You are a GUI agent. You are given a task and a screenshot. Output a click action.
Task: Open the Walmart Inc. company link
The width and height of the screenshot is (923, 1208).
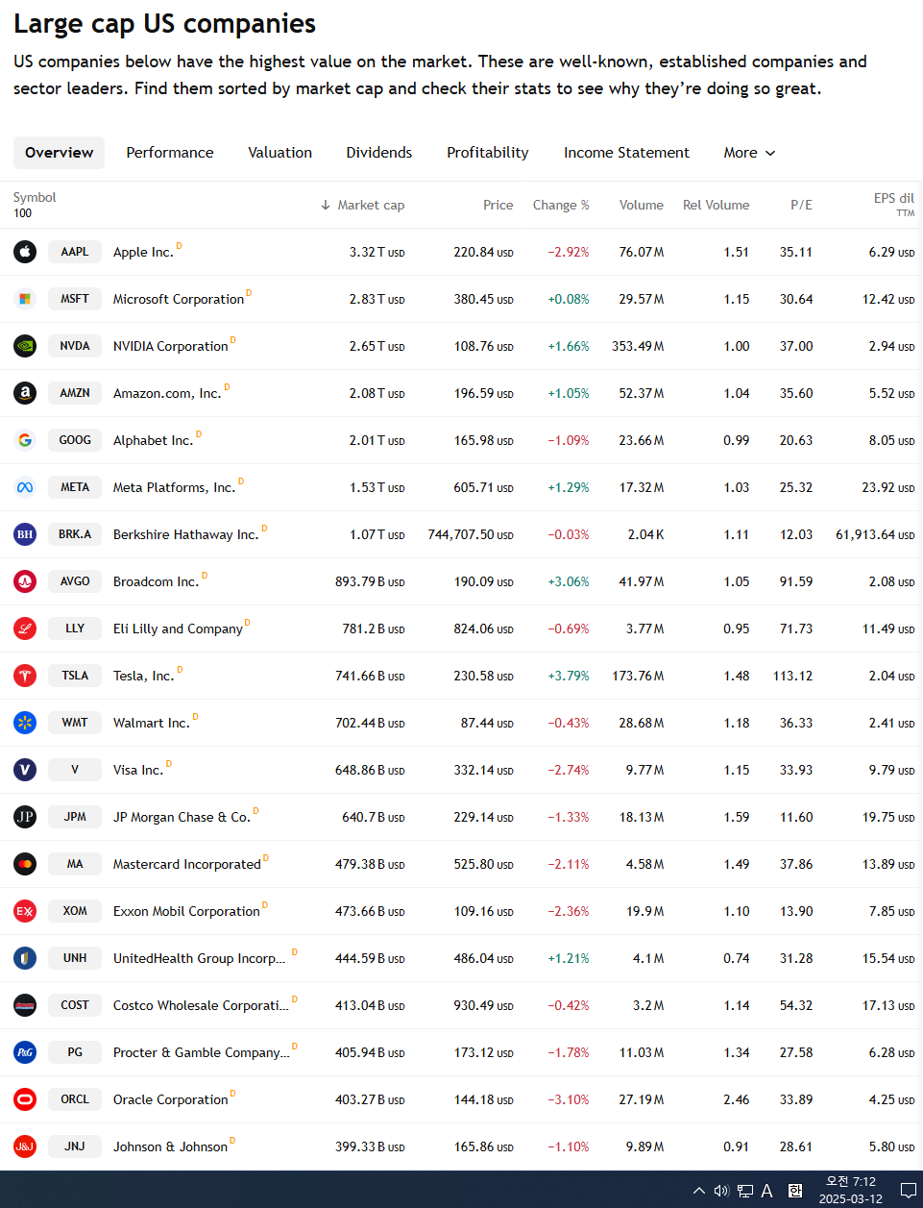tap(152, 724)
